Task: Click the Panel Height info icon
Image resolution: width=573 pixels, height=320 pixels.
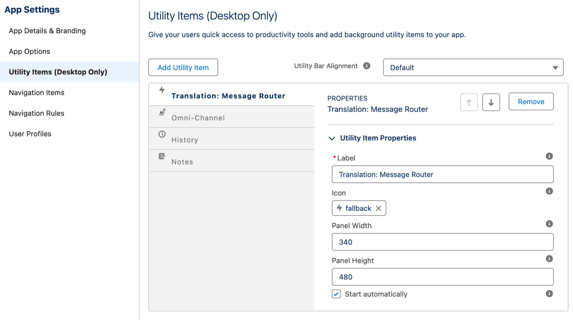Action: click(549, 259)
